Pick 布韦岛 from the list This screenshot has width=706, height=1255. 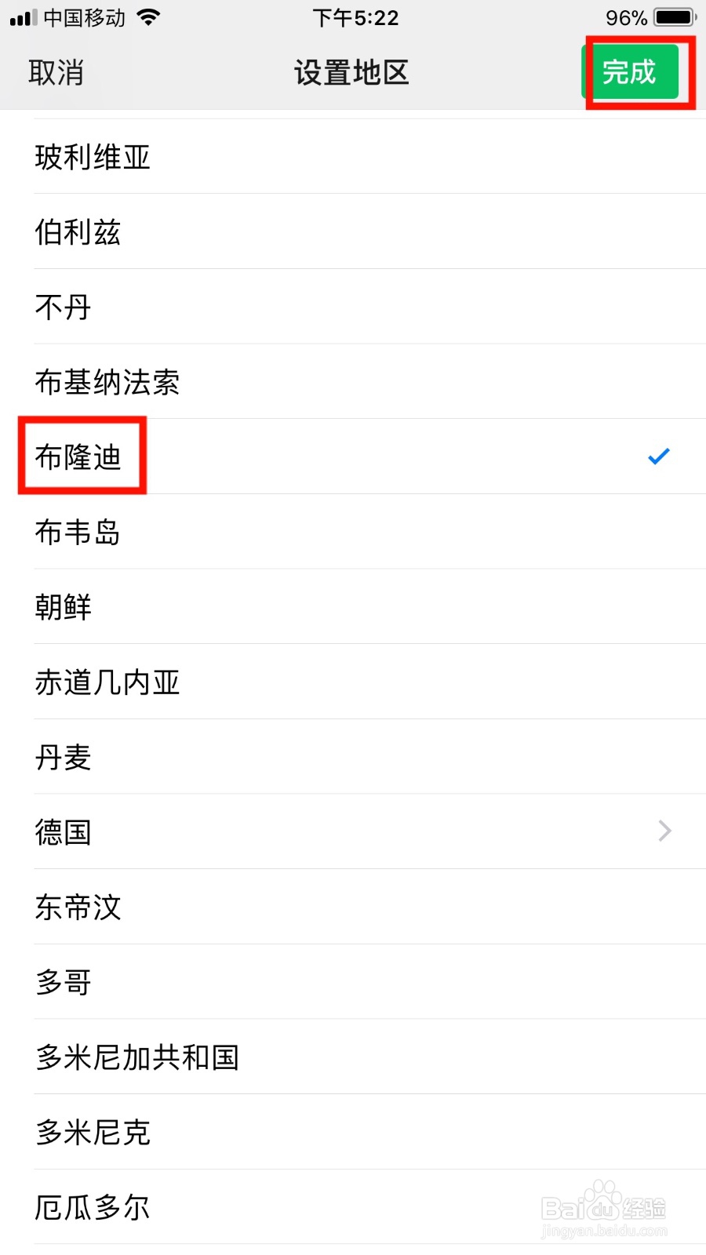[x=353, y=532]
